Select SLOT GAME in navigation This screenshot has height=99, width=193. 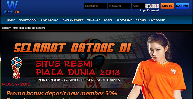(x=124, y=20)
